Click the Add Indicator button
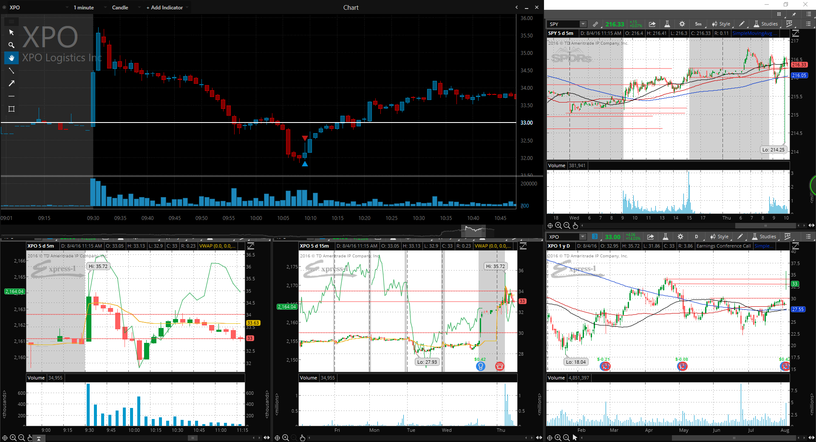The width and height of the screenshot is (816, 442). point(164,8)
